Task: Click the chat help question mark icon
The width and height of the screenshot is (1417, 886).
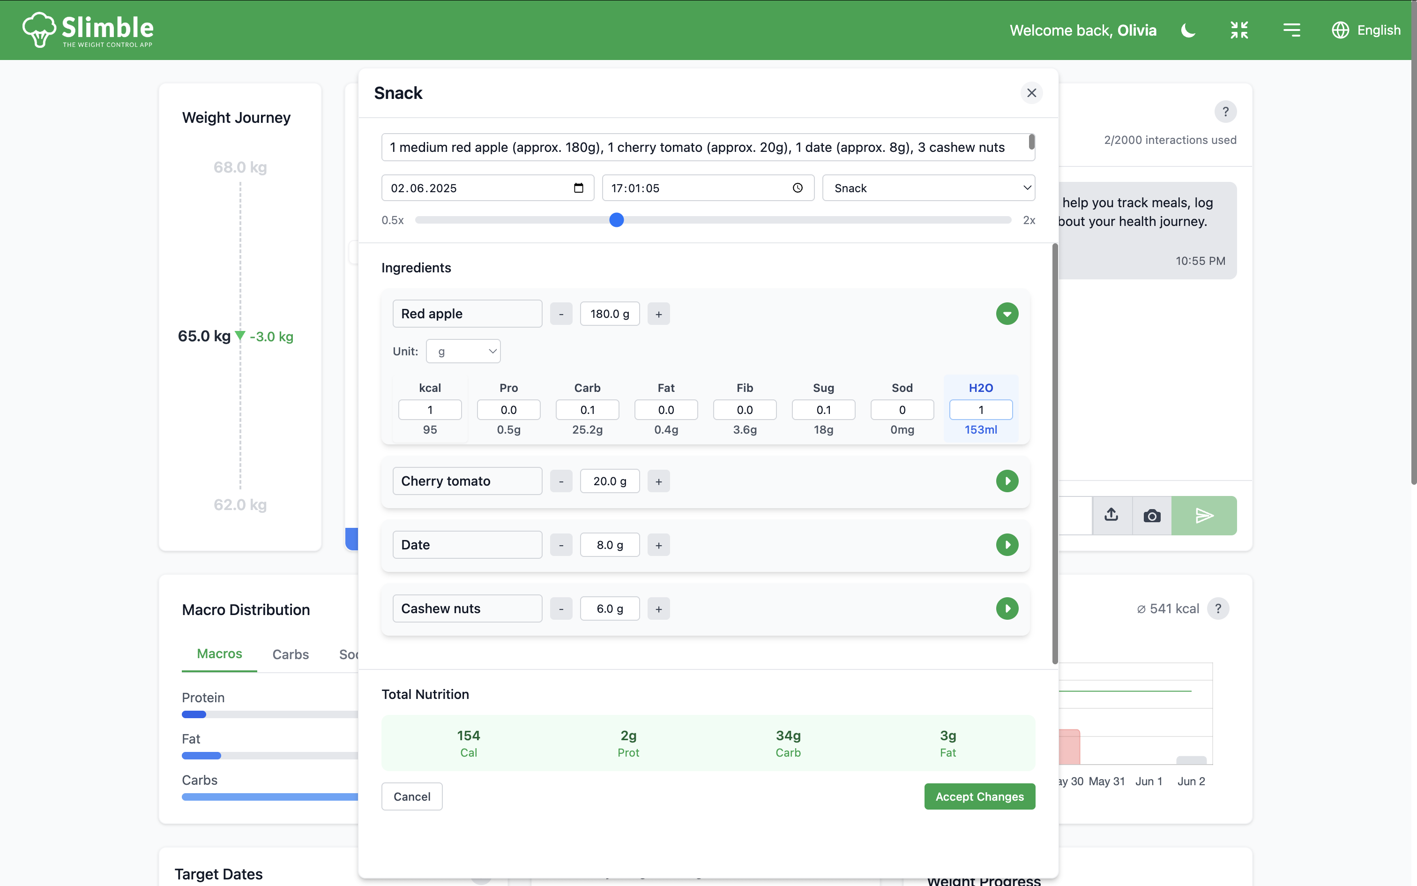Action: pyautogui.click(x=1225, y=112)
